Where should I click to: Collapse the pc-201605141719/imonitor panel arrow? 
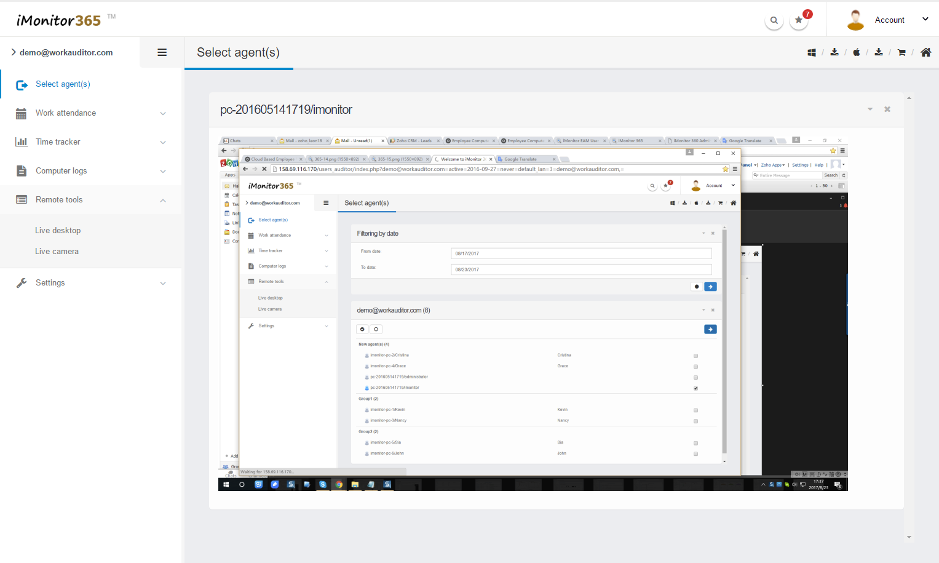pos(870,110)
